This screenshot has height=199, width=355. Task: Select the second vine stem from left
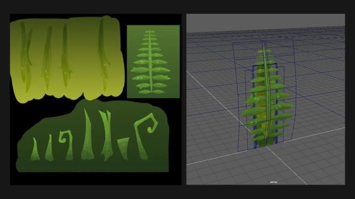(x=47, y=58)
